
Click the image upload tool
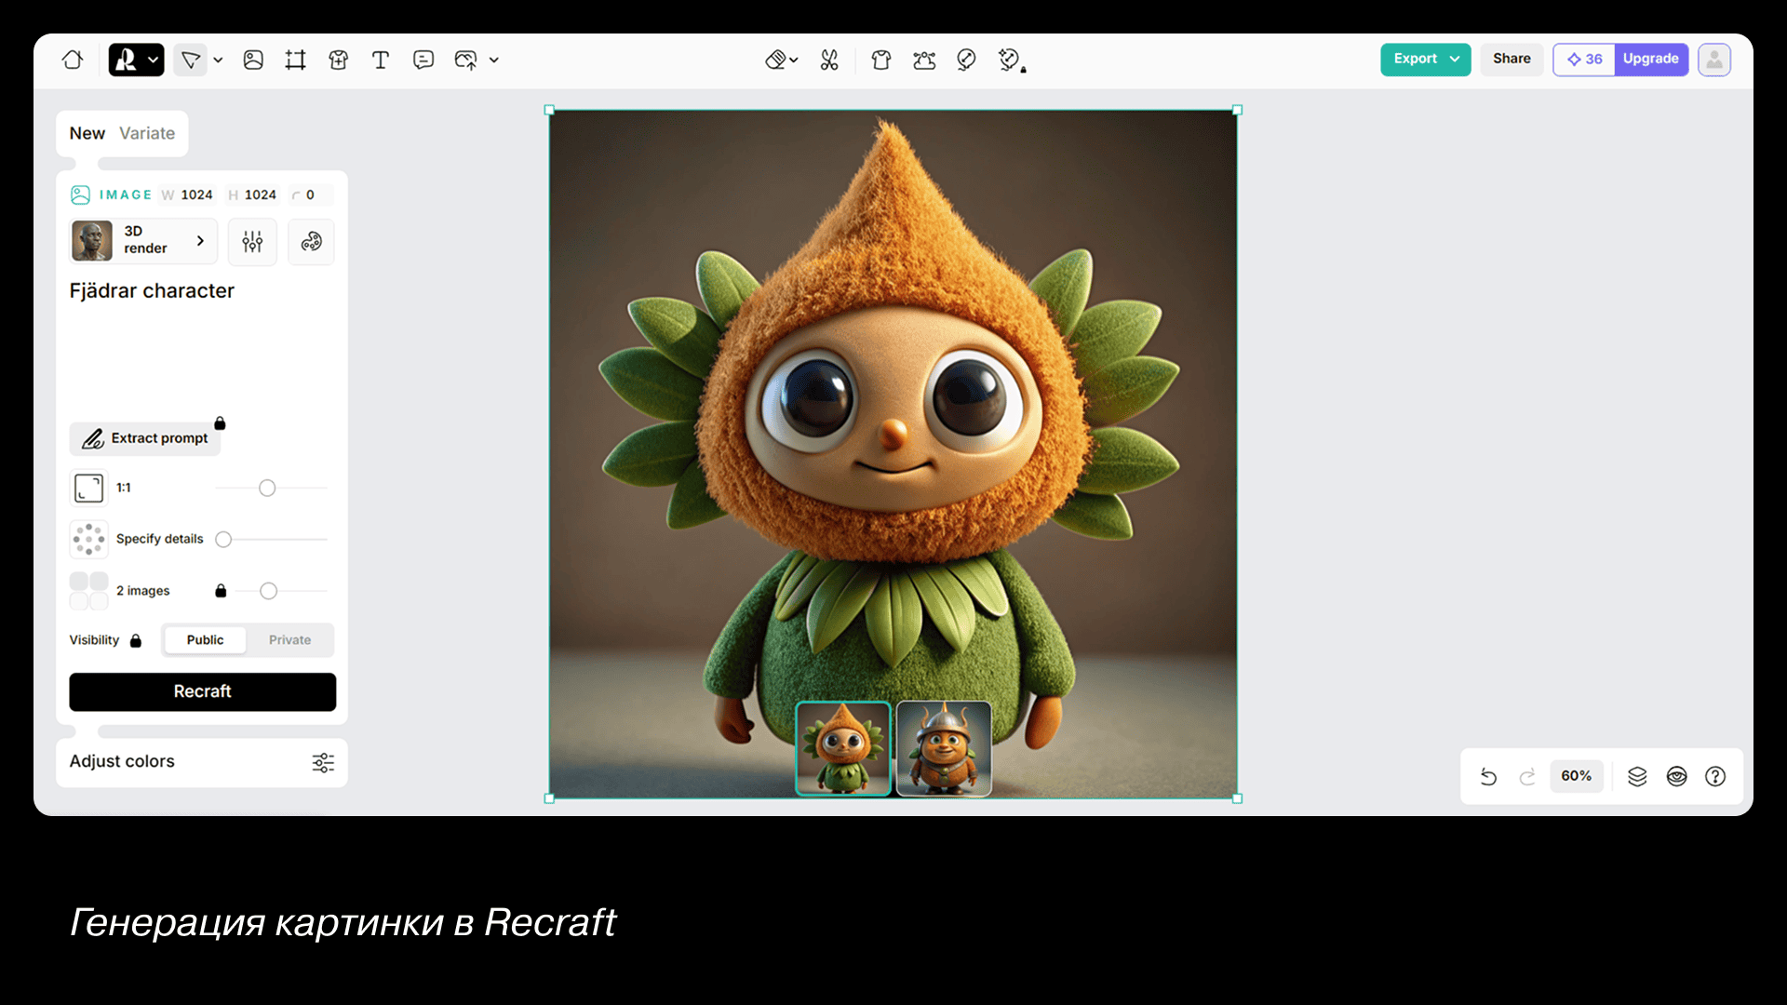pos(466,60)
